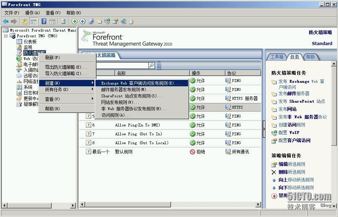Click 配置 VoIP task link
338x217 pixels.
point(288,132)
